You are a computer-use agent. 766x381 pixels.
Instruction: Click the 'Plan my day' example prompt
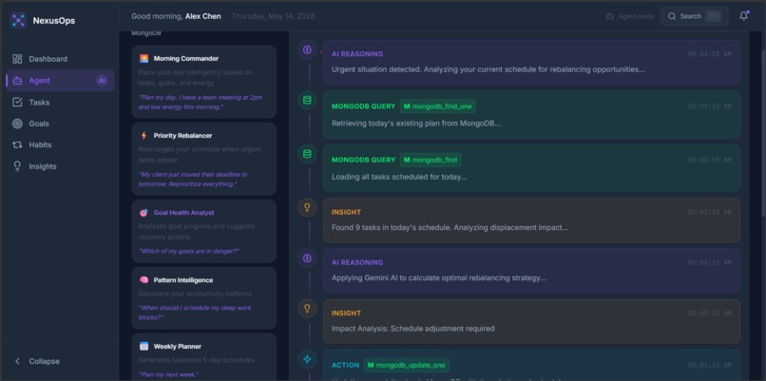(x=201, y=102)
